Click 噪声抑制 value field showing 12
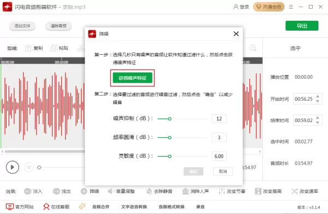Viewport: 328px width, 214px height. click(x=219, y=119)
